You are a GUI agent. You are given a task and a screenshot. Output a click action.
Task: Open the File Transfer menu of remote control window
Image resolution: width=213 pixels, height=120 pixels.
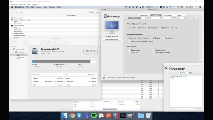pyautogui.click(x=22, y=4)
